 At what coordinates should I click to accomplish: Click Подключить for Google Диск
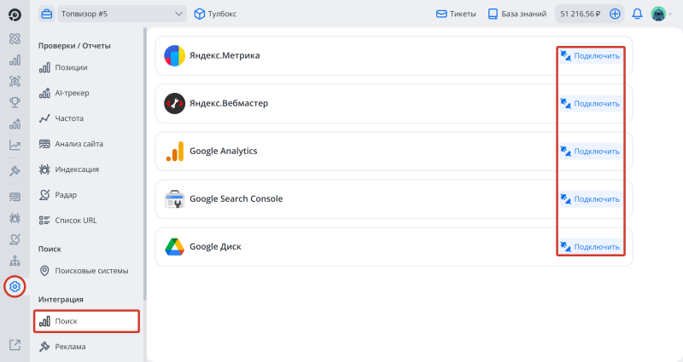click(590, 247)
